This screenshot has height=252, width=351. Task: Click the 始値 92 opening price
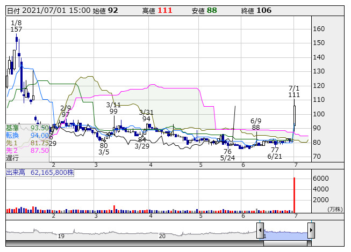(x=105, y=11)
